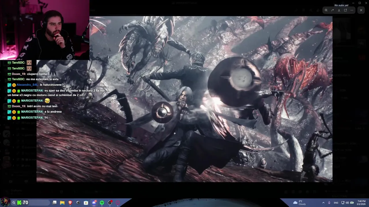Click the microphone tray icon

329,203
